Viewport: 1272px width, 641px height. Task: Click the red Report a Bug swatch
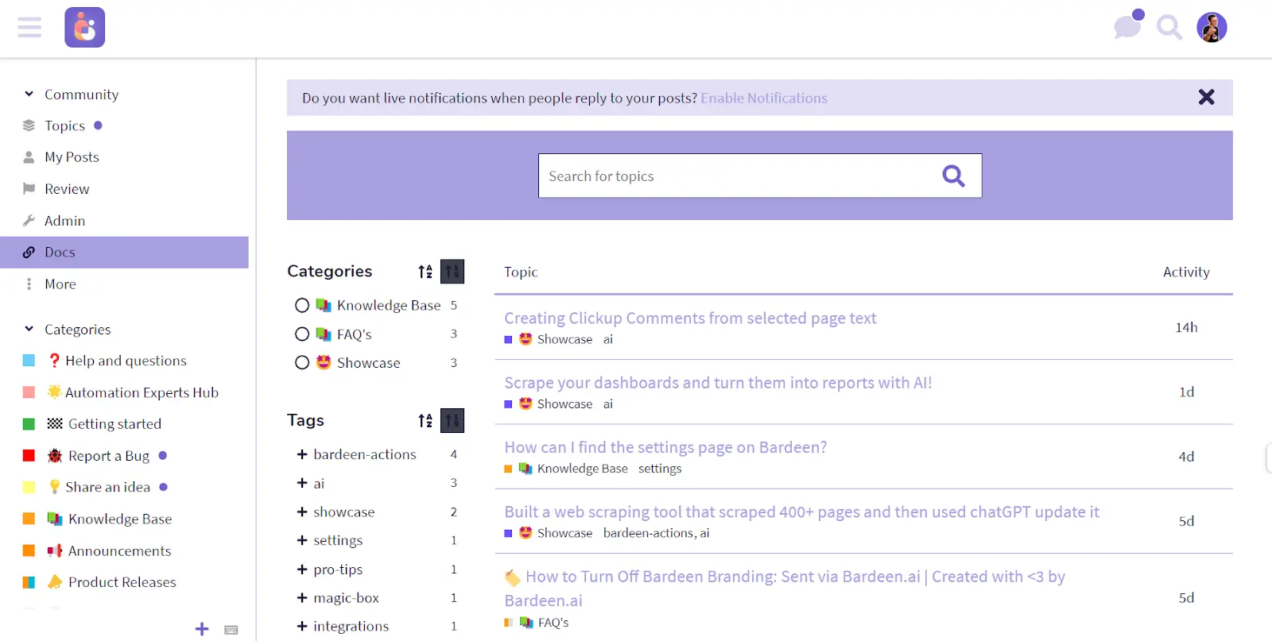29,455
